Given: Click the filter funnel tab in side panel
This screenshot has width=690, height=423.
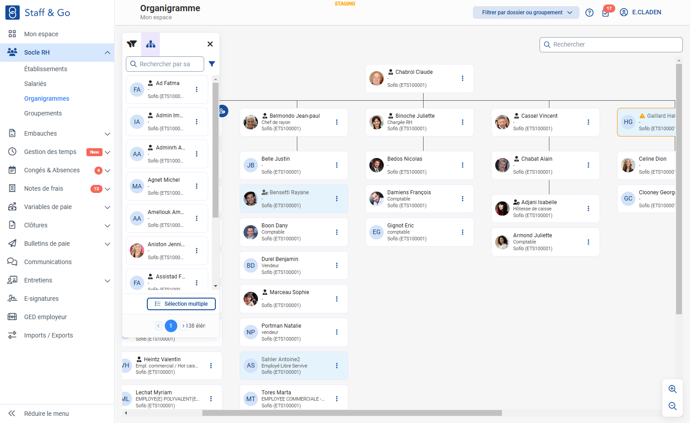Looking at the screenshot, I should click(x=132, y=44).
